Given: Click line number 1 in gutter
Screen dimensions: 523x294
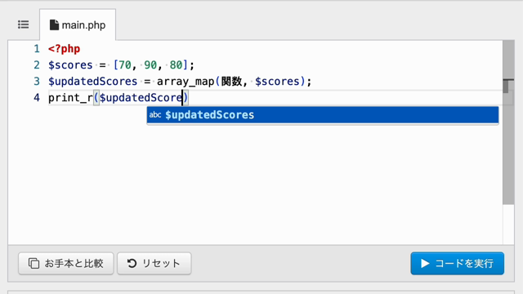Looking at the screenshot, I should pos(37,49).
